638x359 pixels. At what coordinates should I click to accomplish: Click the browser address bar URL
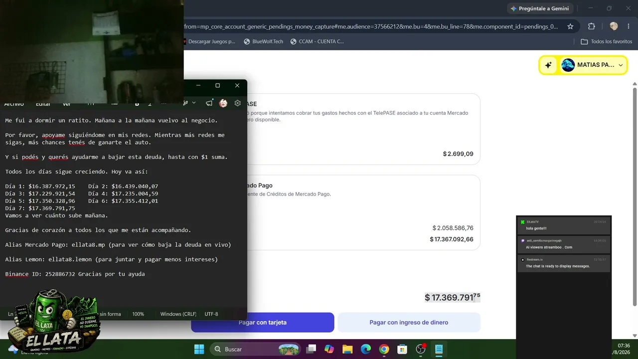point(371,26)
